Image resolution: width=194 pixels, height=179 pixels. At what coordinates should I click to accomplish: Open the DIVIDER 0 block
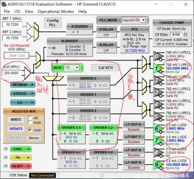[88, 82]
